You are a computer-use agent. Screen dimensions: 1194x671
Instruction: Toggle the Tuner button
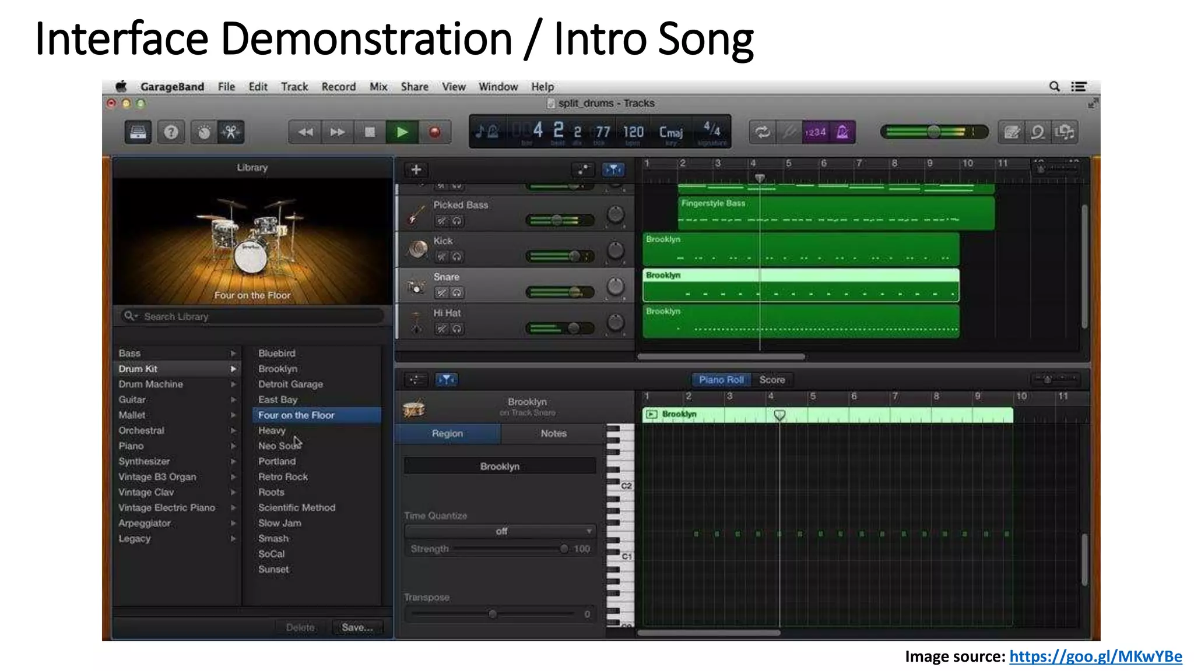pyautogui.click(x=789, y=132)
